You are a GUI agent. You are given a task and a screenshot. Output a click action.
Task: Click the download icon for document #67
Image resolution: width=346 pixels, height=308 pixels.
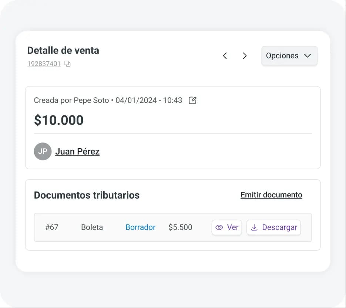tap(254, 227)
